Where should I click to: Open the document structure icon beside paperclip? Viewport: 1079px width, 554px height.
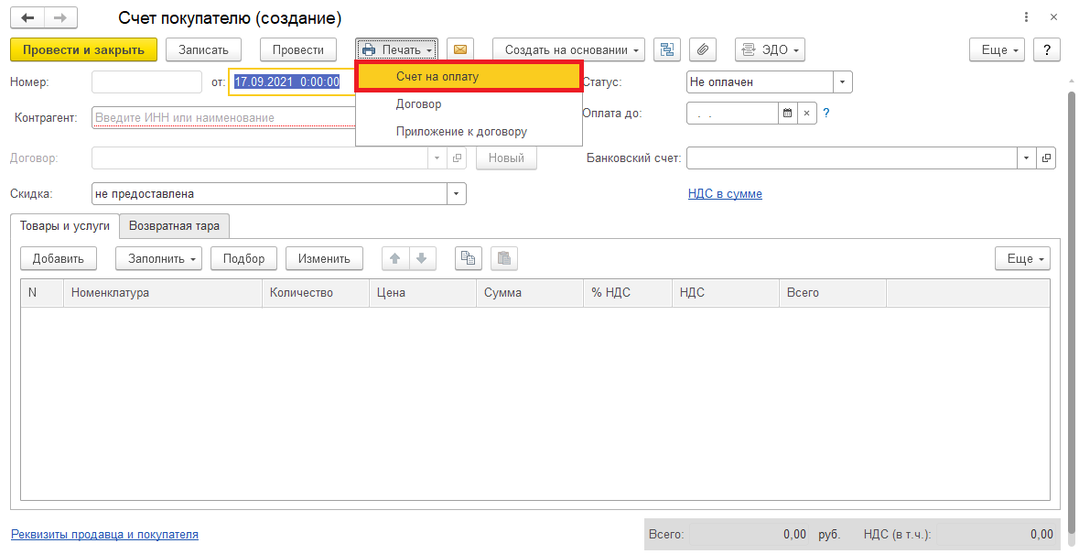(667, 49)
